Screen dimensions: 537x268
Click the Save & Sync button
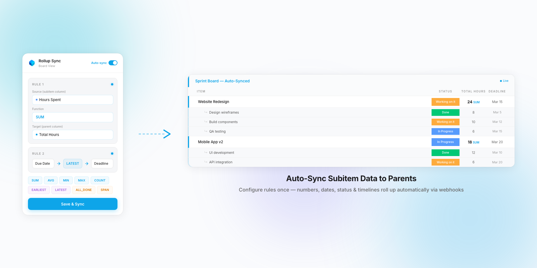point(72,204)
